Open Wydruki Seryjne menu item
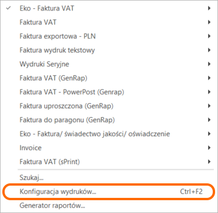 coord(109,64)
